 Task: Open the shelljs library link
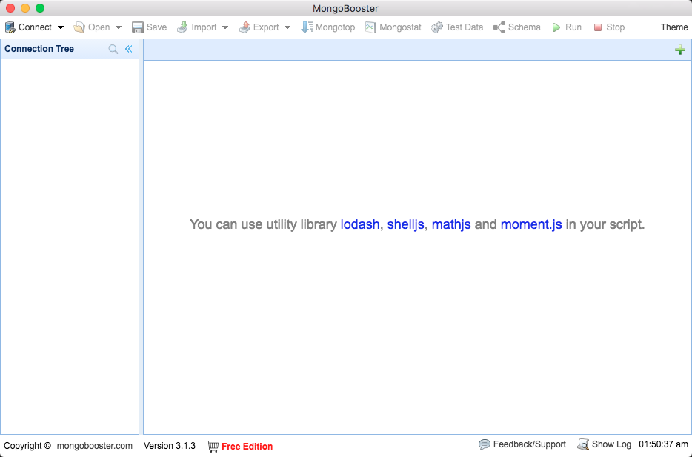[x=405, y=224]
